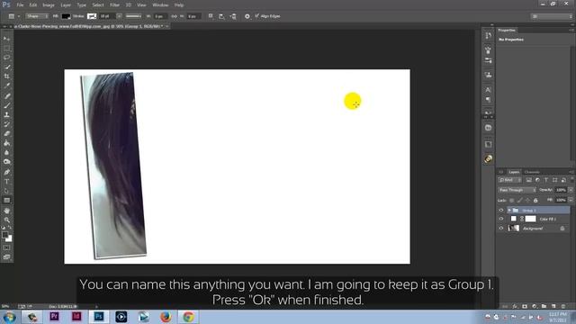Open the path alignment icon in options bar
This screenshot has height=324, width=576.
tap(221, 16)
